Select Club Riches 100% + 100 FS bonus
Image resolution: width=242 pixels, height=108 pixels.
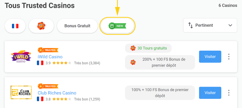[x=160, y=93]
